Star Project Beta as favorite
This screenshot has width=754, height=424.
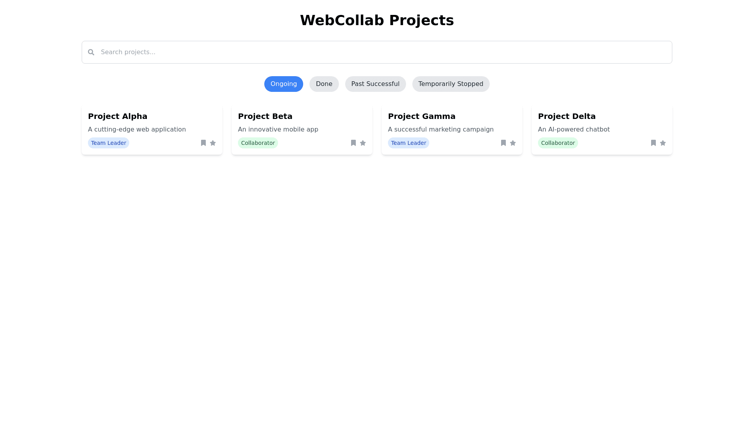pos(363,143)
